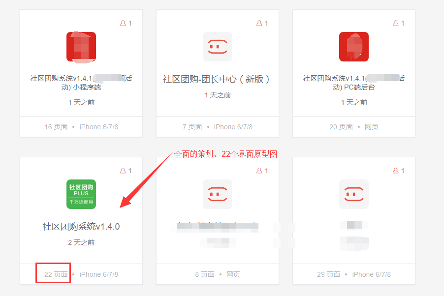This screenshot has height=296, width=444.
Task: Click the 16 页面 label
Action: coord(56,127)
